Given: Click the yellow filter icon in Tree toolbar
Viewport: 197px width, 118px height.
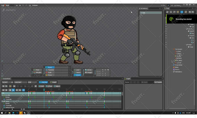Looking at the screenshot, I should click(x=178, y=12).
